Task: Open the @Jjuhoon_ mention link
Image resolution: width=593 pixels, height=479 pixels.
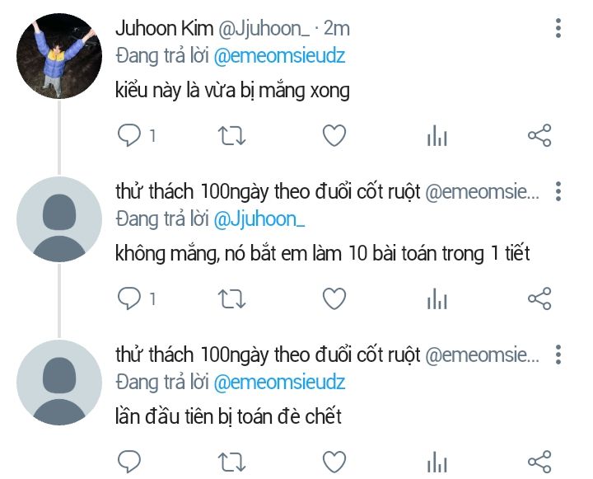Action: pyautogui.click(x=259, y=219)
